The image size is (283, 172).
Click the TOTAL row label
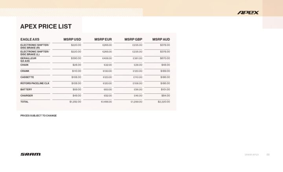pyautogui.click(x=24, y=102)
